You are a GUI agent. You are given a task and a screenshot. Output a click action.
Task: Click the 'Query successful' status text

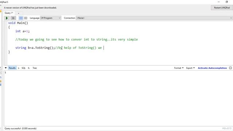pos(20,128)
